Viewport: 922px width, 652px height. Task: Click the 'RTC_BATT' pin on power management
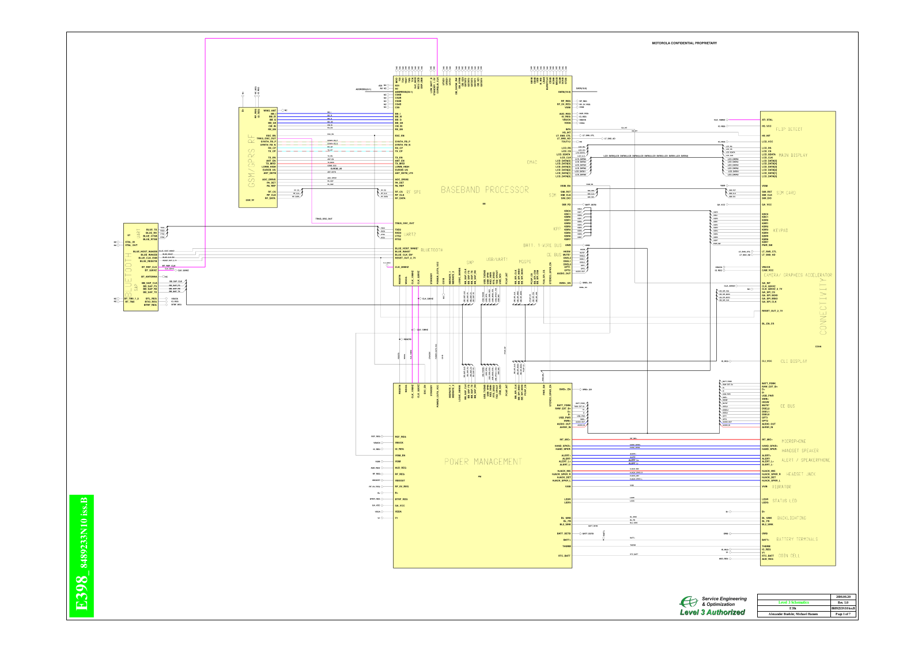pos(565,555)
